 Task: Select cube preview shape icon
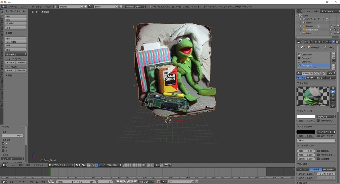coord(333,95)
